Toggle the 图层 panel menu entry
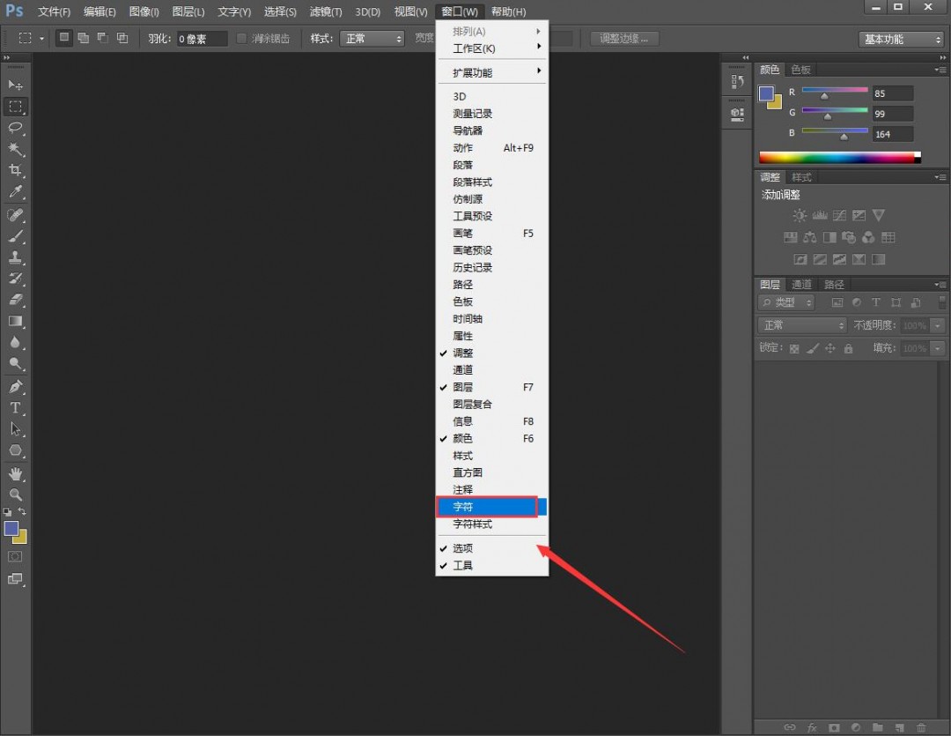 point(463,387)
